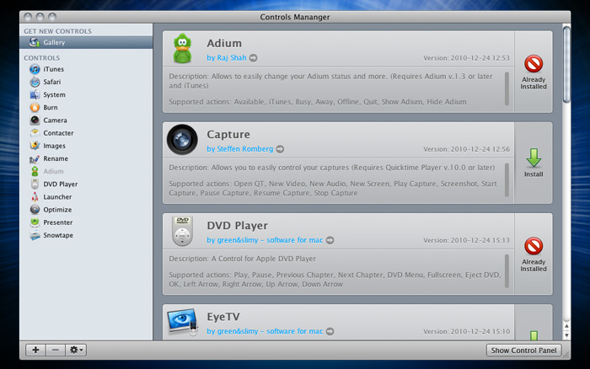Click arrow icon in DVD Player author line

(330, 240)
